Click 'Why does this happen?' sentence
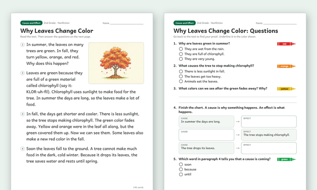Image resolution: width=317 pixels, height=190 pixels. 48,63
